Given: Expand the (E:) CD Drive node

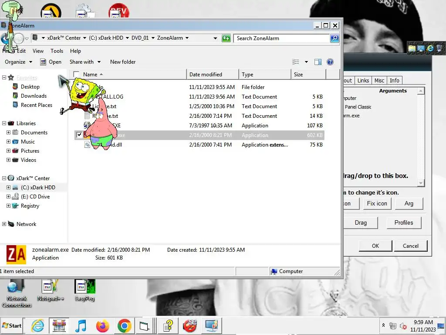Looking at the screenshot, I should point(9,197).
